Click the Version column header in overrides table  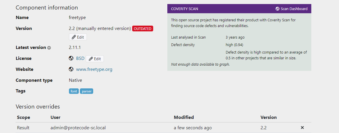(x=268, y=117)
